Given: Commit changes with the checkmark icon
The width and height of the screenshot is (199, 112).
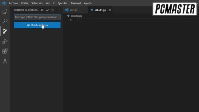Looking at the screenshot, I should [48, 10].
